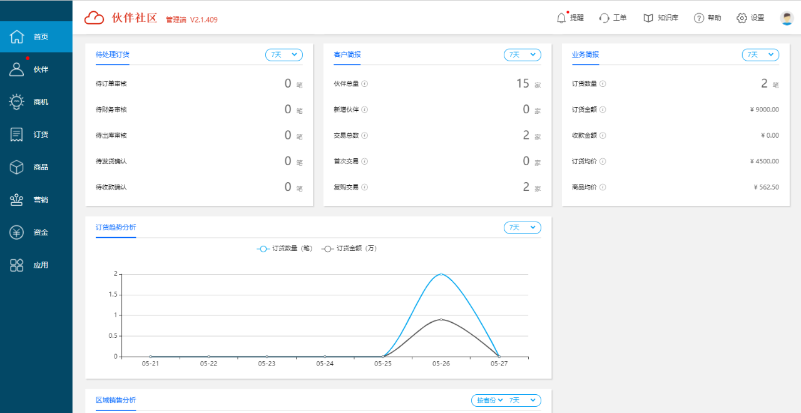Click the 帮助 help link

pyautogui.click(x=707, y=18)
